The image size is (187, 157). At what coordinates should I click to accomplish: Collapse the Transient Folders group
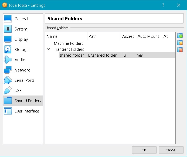click(49, 49)
